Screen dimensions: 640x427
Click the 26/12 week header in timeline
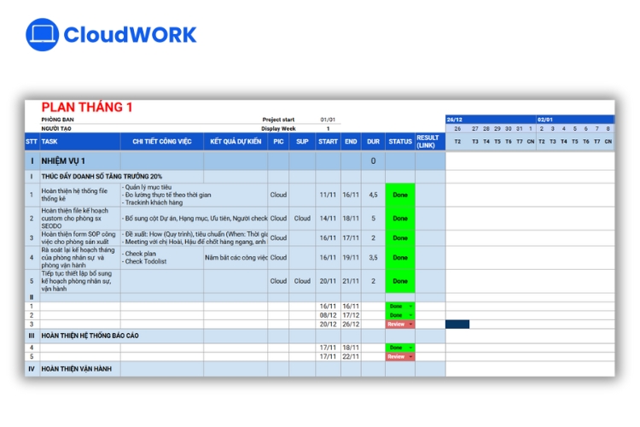[x=456, y=120]
